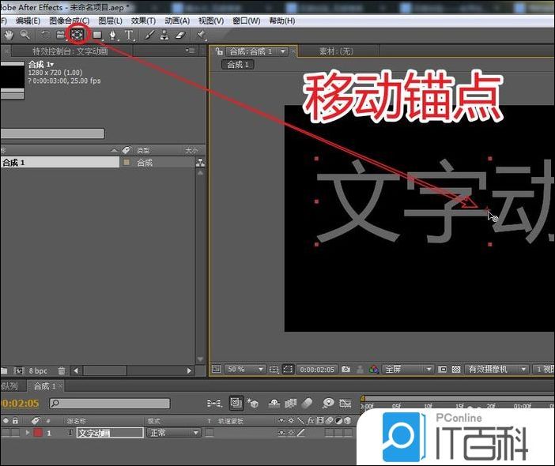Select the Rectangle mask tool
This screenshot has width=555, height=466.
pos(97,35)
